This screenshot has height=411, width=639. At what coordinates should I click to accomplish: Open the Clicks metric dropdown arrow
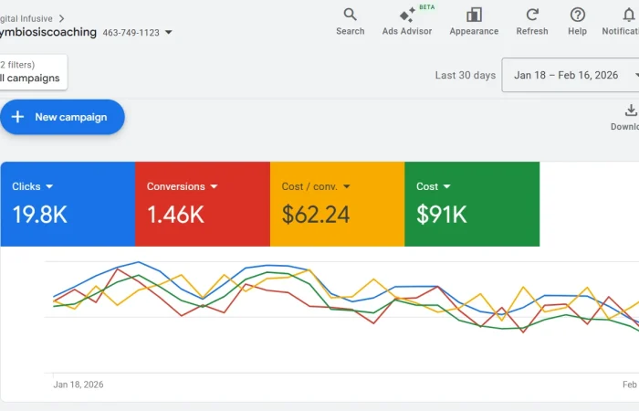pos(49,186)
